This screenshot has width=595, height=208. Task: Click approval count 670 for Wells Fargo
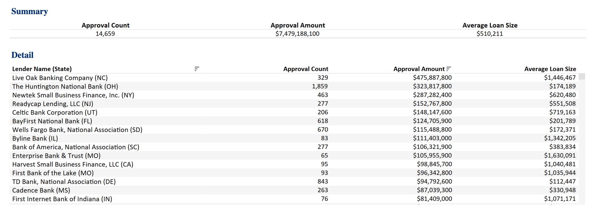323,130
